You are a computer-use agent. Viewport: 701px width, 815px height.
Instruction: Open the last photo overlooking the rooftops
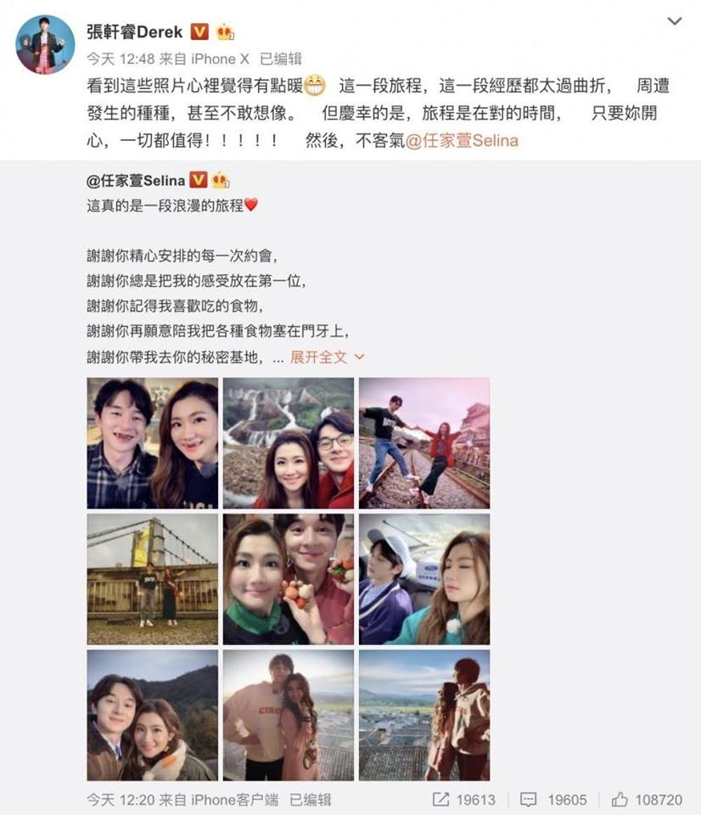click(x=424, y=715)
